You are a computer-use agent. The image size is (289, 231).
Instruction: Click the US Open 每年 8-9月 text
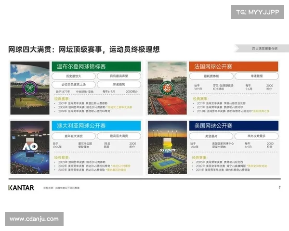[248, 145]
